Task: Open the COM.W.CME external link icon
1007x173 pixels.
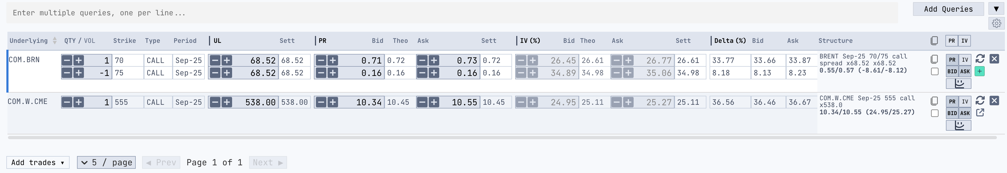Action: [980, 113]
